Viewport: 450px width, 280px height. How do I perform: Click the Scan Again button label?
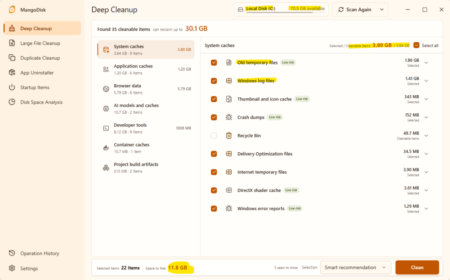click(359, 10)
